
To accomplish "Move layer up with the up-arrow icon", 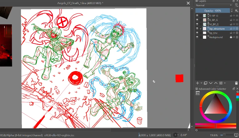I will [x=216, y=83].
